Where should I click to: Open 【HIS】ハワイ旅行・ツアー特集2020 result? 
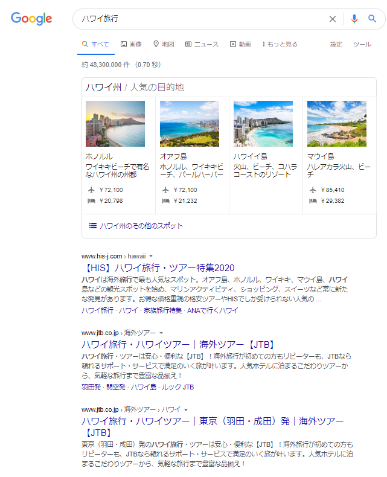(158, 268)
